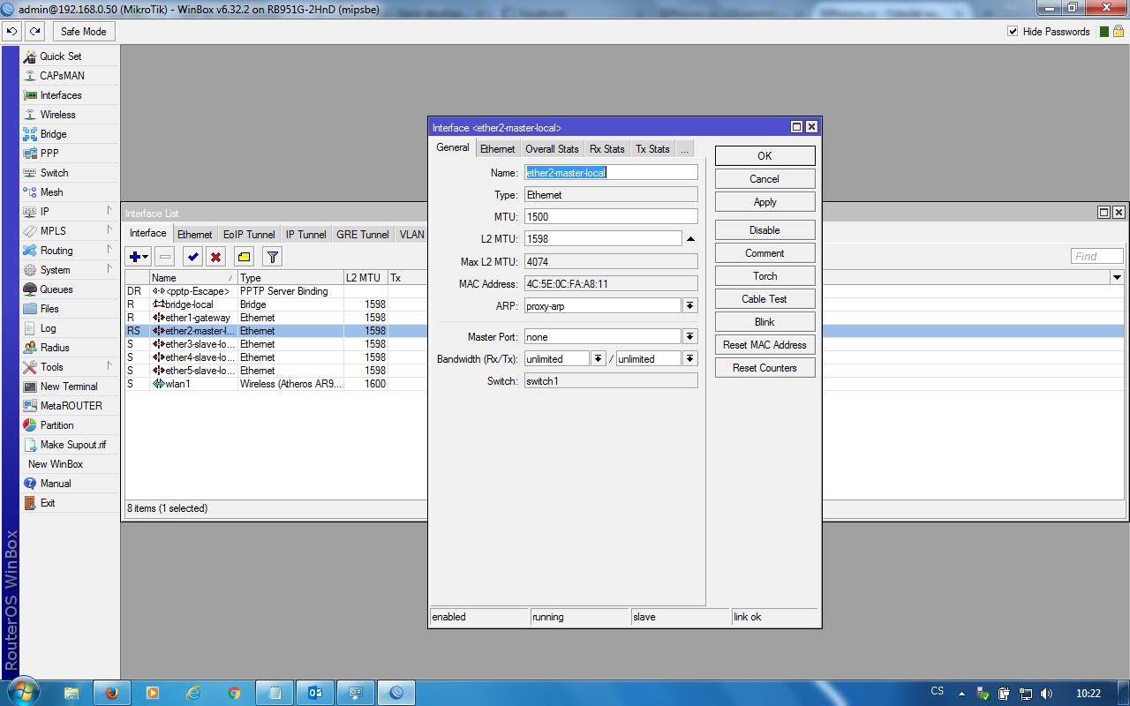
Task: Open Quick Set in sidebar
Action: [x=70, y=56]
